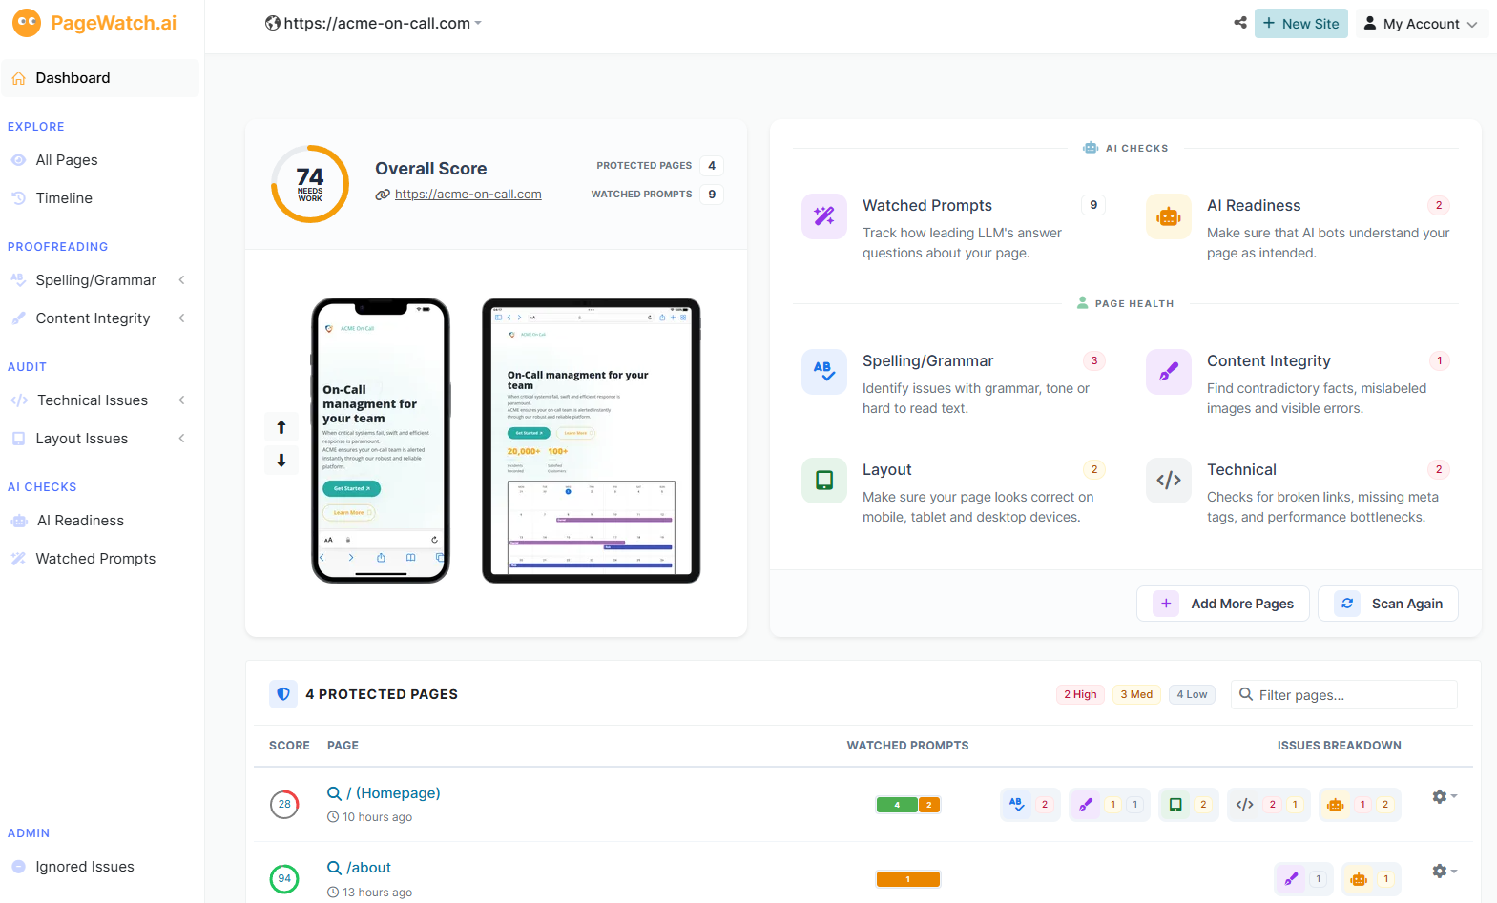Click the Watched Prompts card title
The height and width of the screenshot is (903, 1497).
coord(927,206)
